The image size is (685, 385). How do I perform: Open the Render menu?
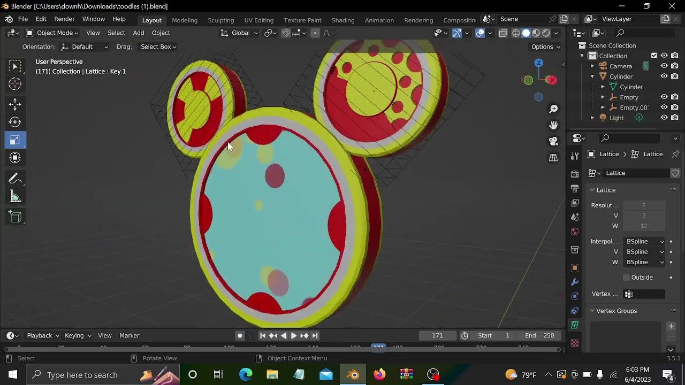pos(64,19)
